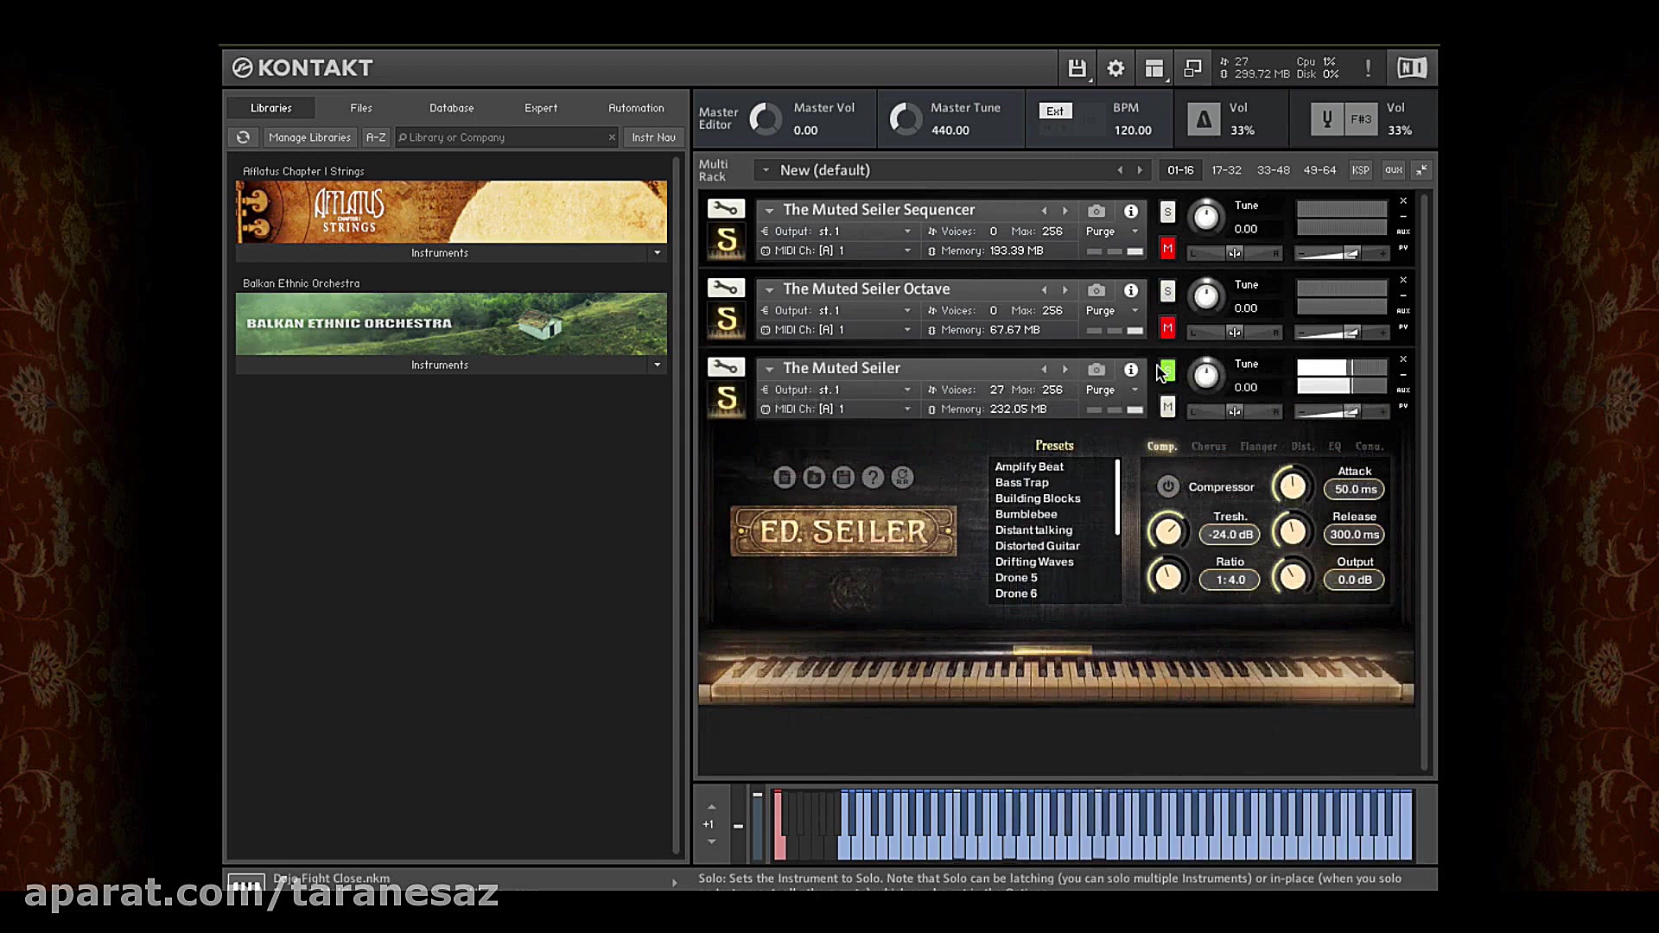Click snapshot camera icon for Muted Seiler Octave

tap(1096, 290)
